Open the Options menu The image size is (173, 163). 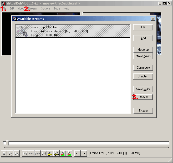coord(46,8)
